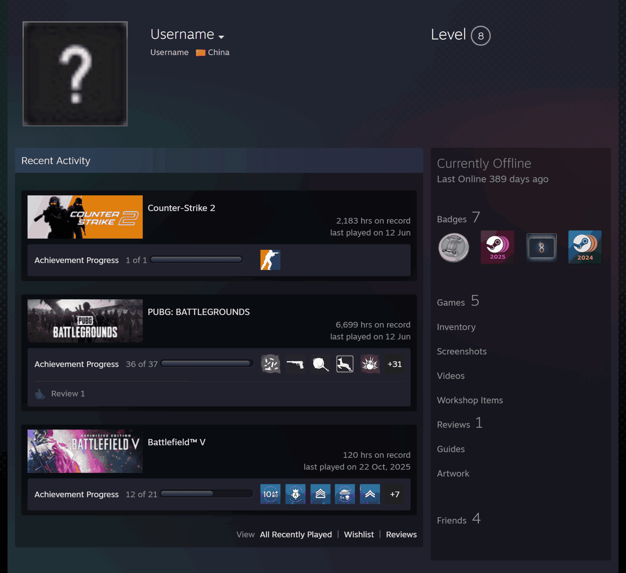Open the Battlefield™ V title link
This screenshot has height=573, width=626.
176,442
